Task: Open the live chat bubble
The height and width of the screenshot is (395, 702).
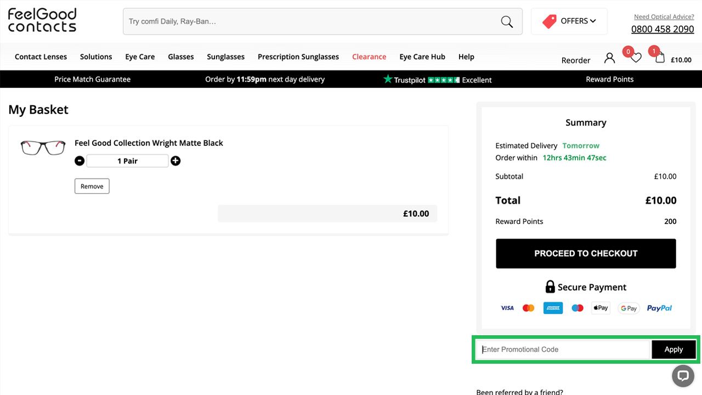Action: [x=683, y=376]
